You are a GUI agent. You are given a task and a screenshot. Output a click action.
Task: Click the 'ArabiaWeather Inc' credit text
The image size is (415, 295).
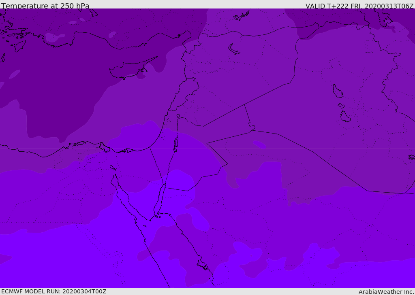(386, 292)
